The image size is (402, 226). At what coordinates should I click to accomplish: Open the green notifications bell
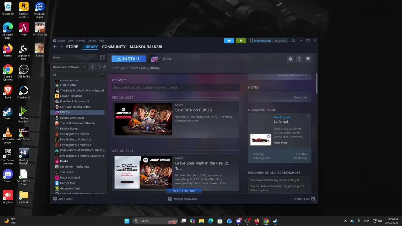[x=241, y=41]
